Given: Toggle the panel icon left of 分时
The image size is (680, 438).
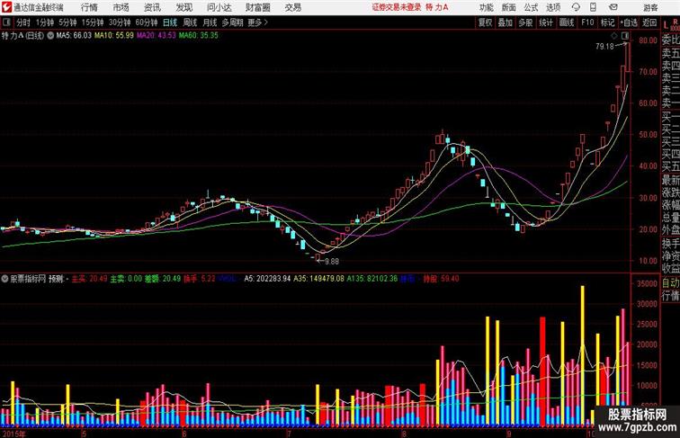Looking at the screenshot, I should point(6,22).
